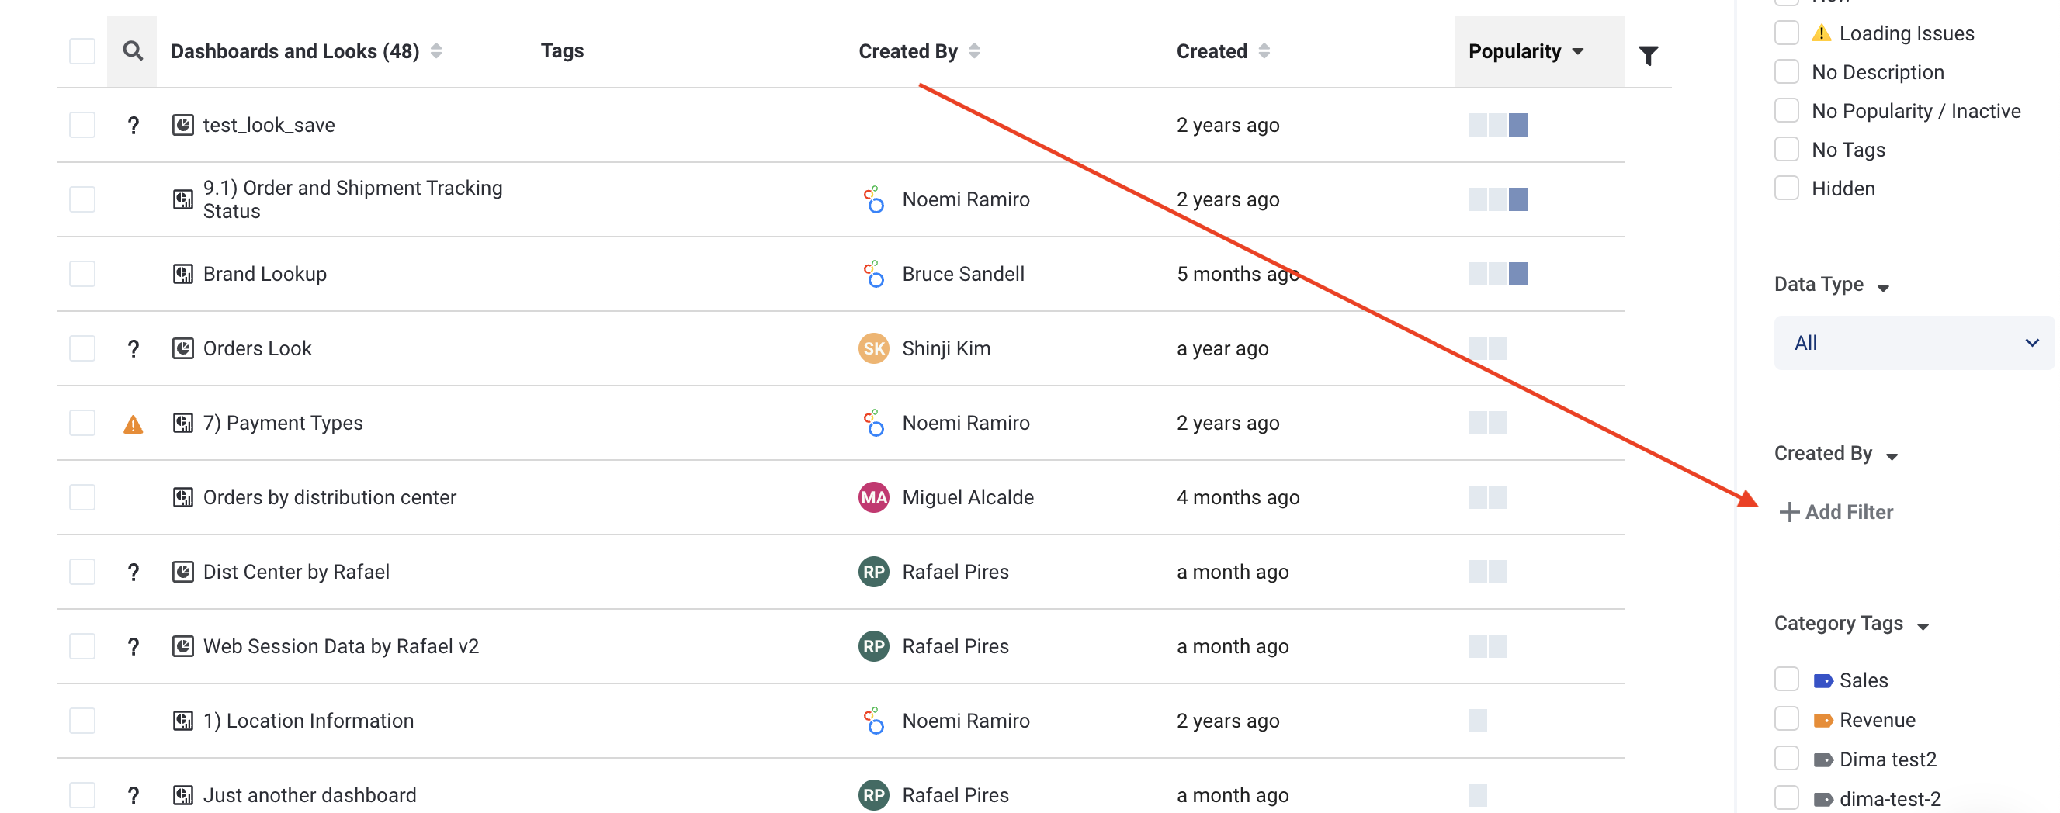Click the filter funnel icon
The height and width of the screenshot is (813, 2060).
pyautogui.click(x=1647, y=55)
